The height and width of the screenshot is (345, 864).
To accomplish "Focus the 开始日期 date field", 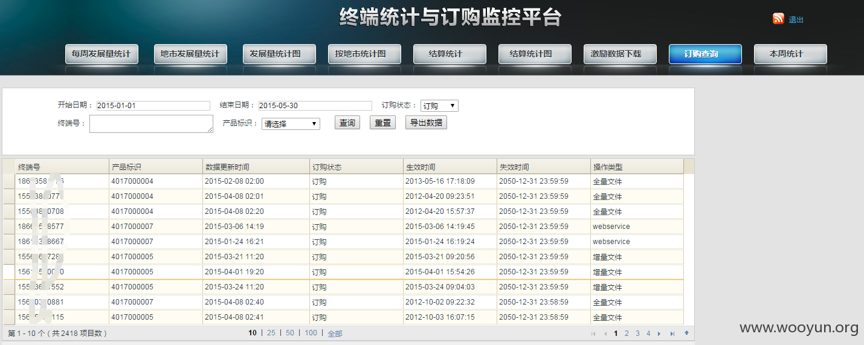I will (153, 106).
